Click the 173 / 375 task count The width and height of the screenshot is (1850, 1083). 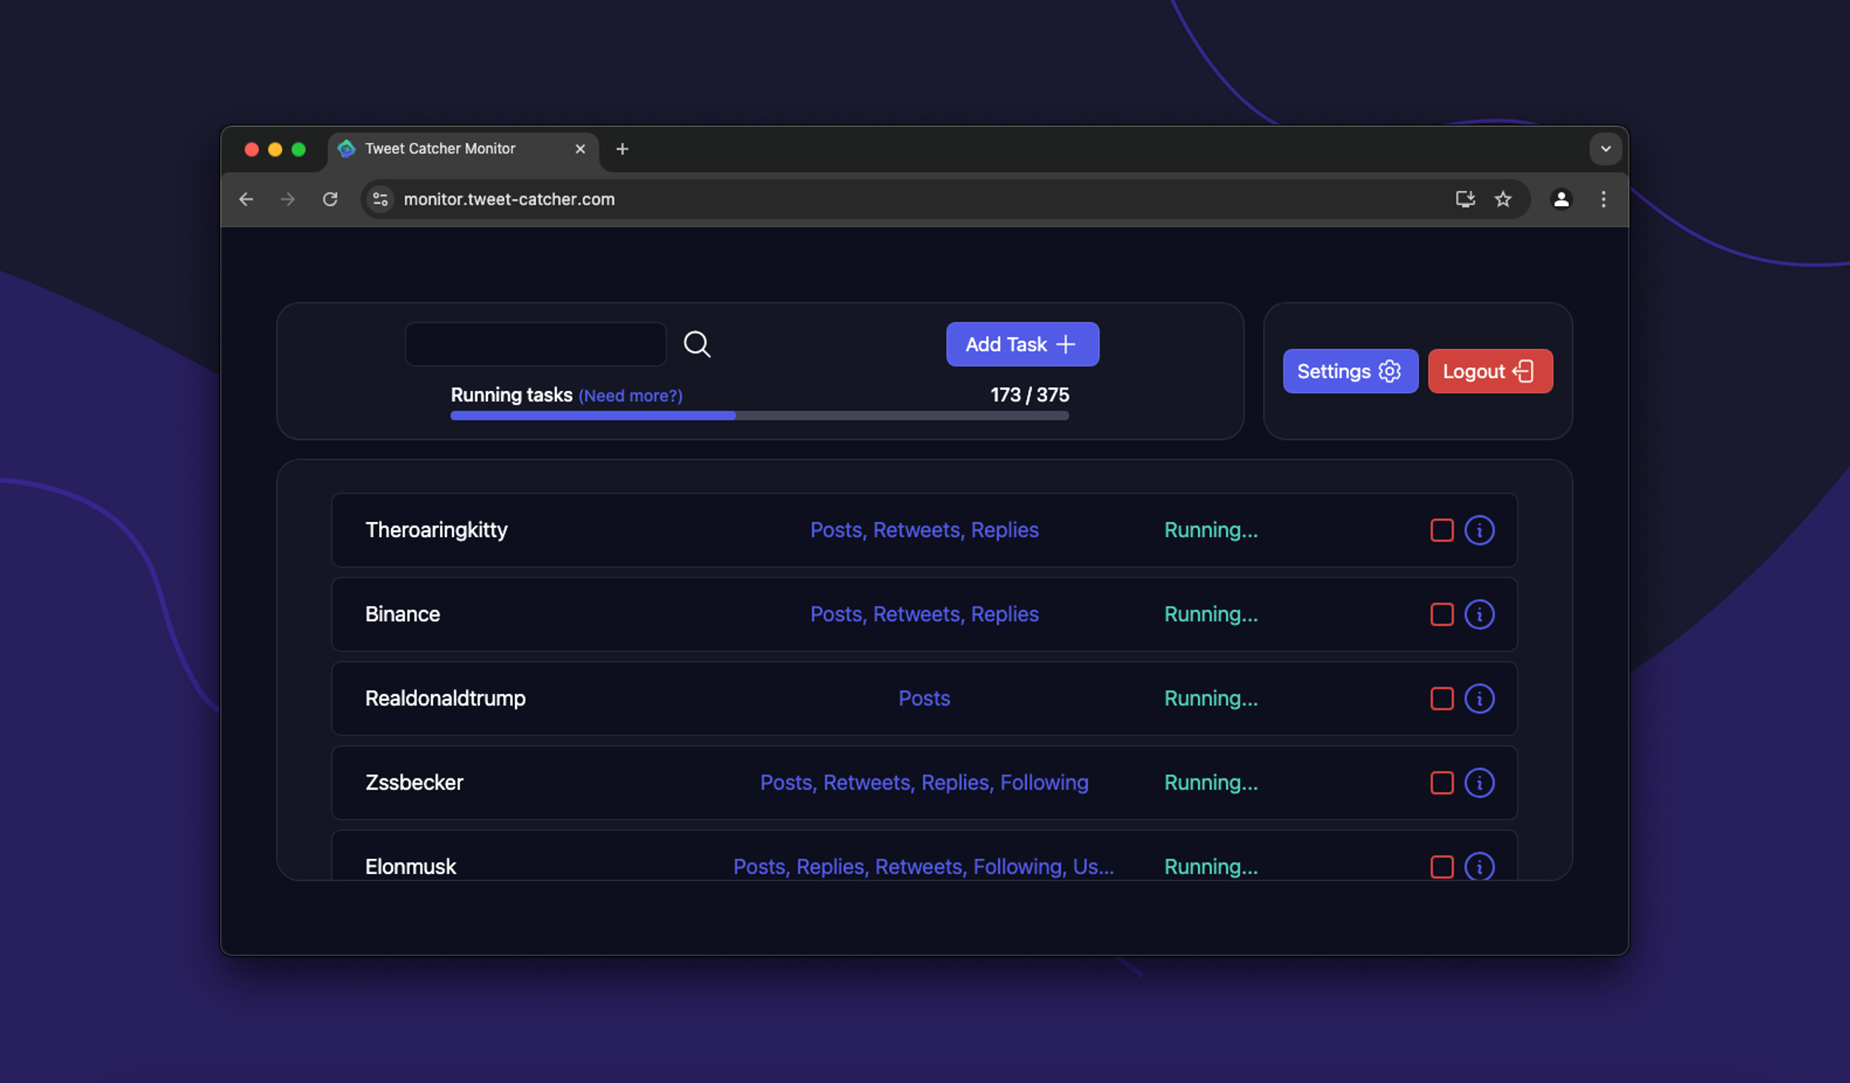point(1030,395)
